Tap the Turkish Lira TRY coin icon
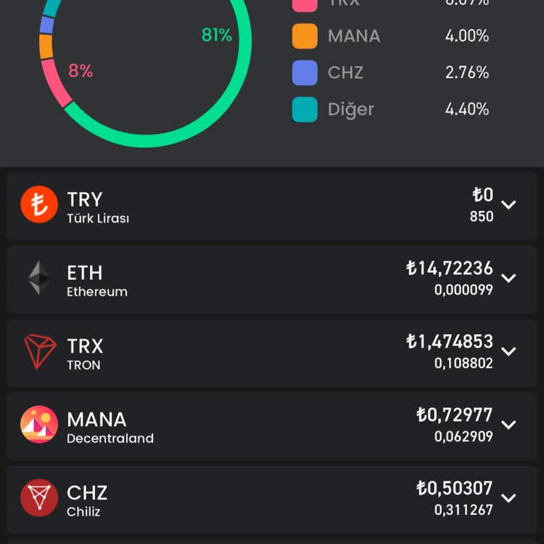Screen dimensions: 544x544 point(39,205)
